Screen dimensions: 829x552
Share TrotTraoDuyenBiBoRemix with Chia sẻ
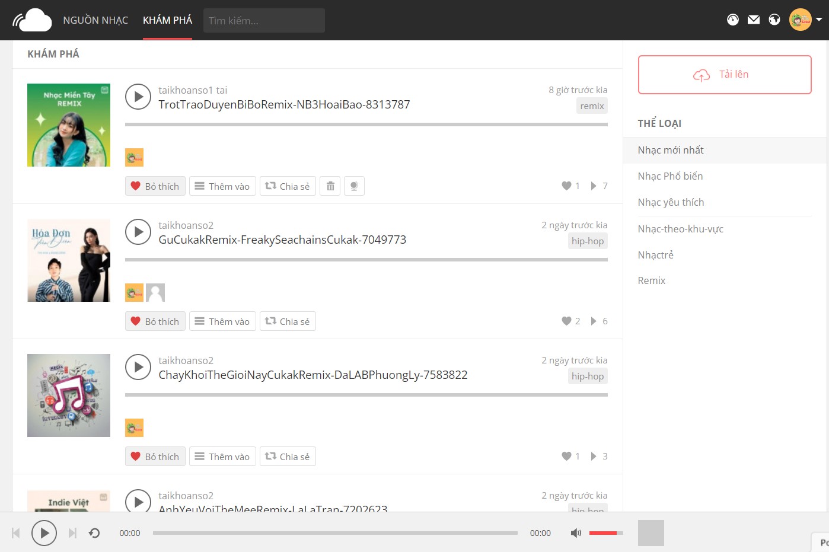[x=288, y=186]
